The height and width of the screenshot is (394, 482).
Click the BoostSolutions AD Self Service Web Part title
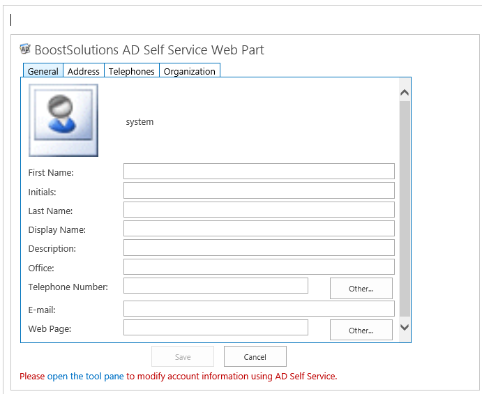[x=149, y=50]
